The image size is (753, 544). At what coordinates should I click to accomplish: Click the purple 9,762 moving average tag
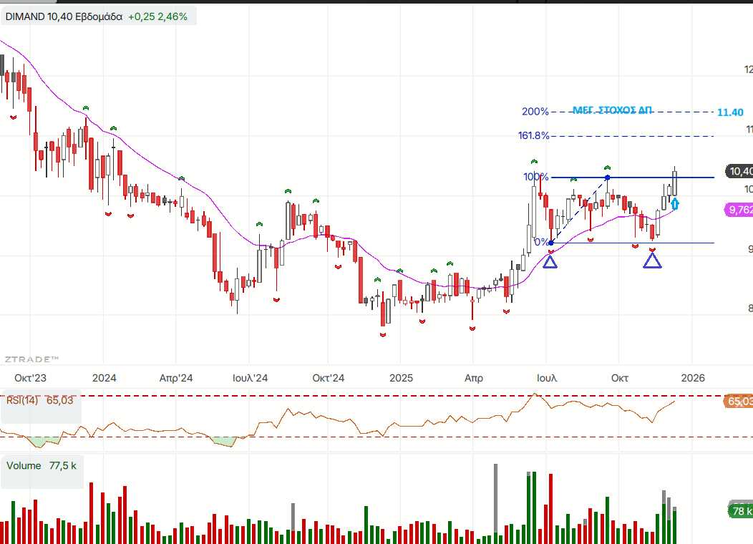[x=739, y=210]
